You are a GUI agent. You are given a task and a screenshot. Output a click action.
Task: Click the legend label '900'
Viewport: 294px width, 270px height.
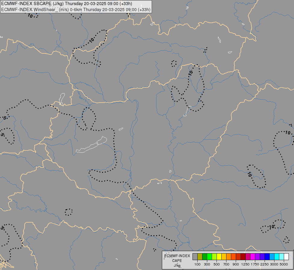(236, 264)
